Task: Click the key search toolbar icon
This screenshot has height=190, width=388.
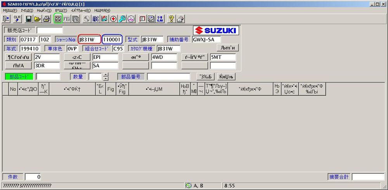Action: pos(122,19)
